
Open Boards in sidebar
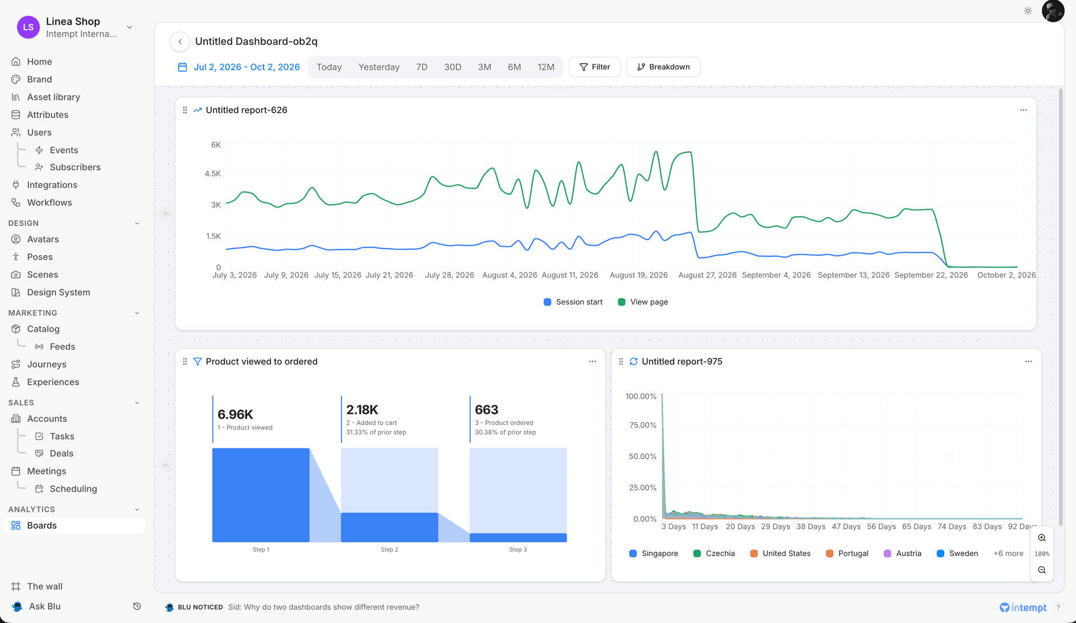tap(74, 525)
